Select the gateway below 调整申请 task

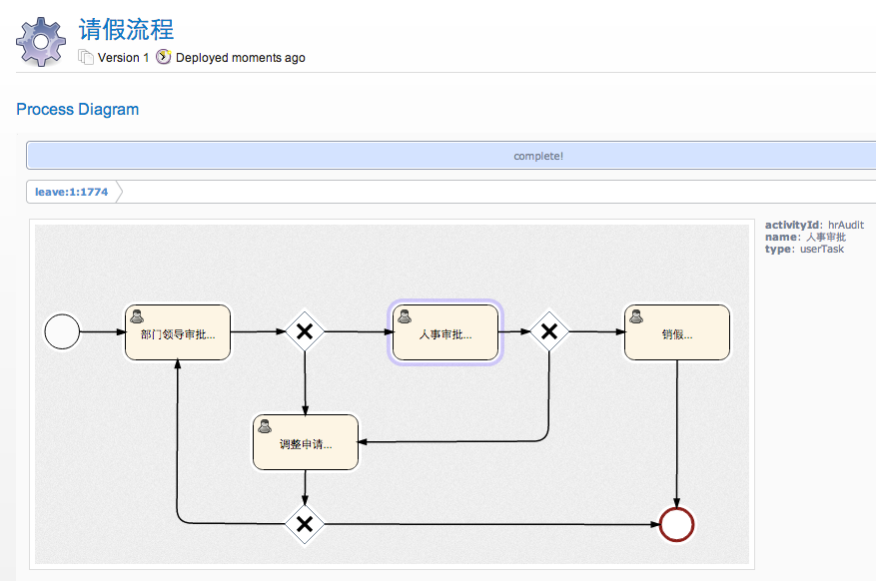coord(305,523)
